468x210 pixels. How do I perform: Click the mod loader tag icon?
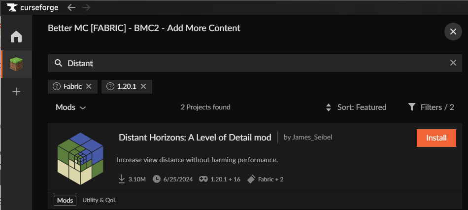point(251,179)
